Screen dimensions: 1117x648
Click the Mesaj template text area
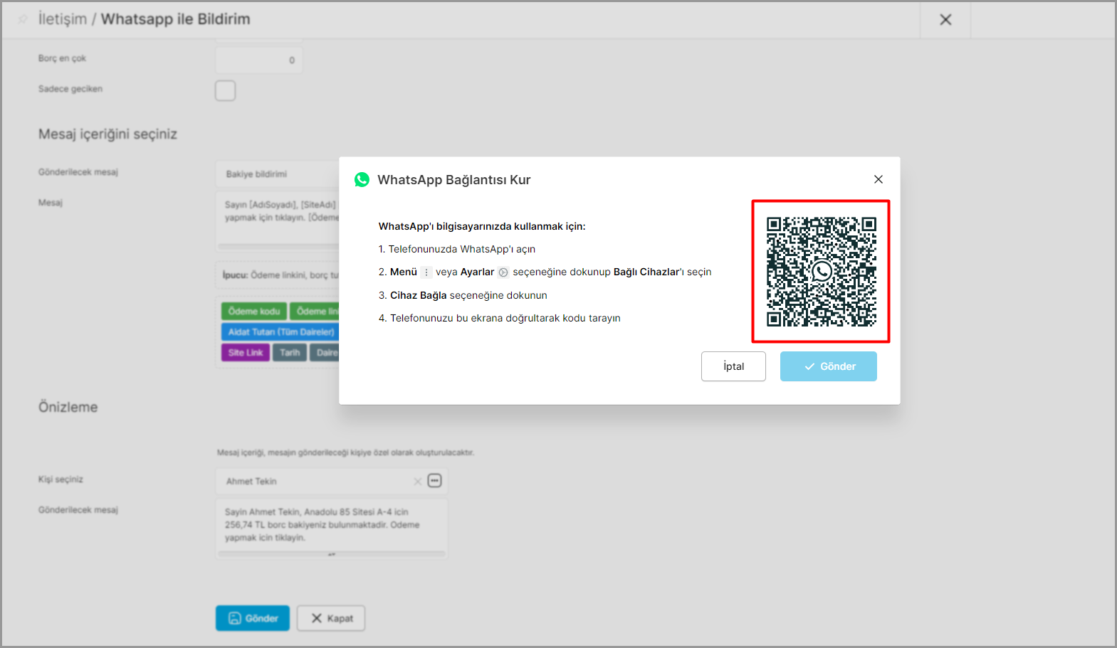pyautogui.click(x=278, y=221)
